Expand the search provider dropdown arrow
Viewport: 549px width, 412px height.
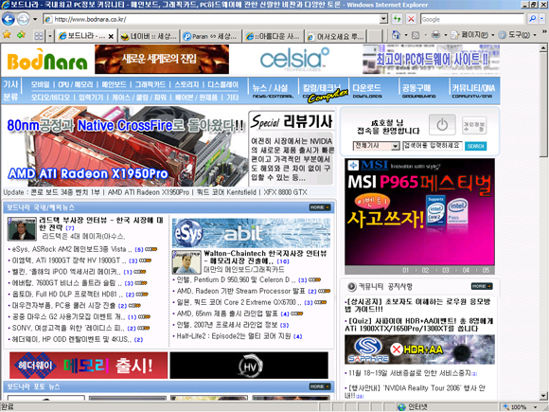pyautogui.click(x=542, y=19)
